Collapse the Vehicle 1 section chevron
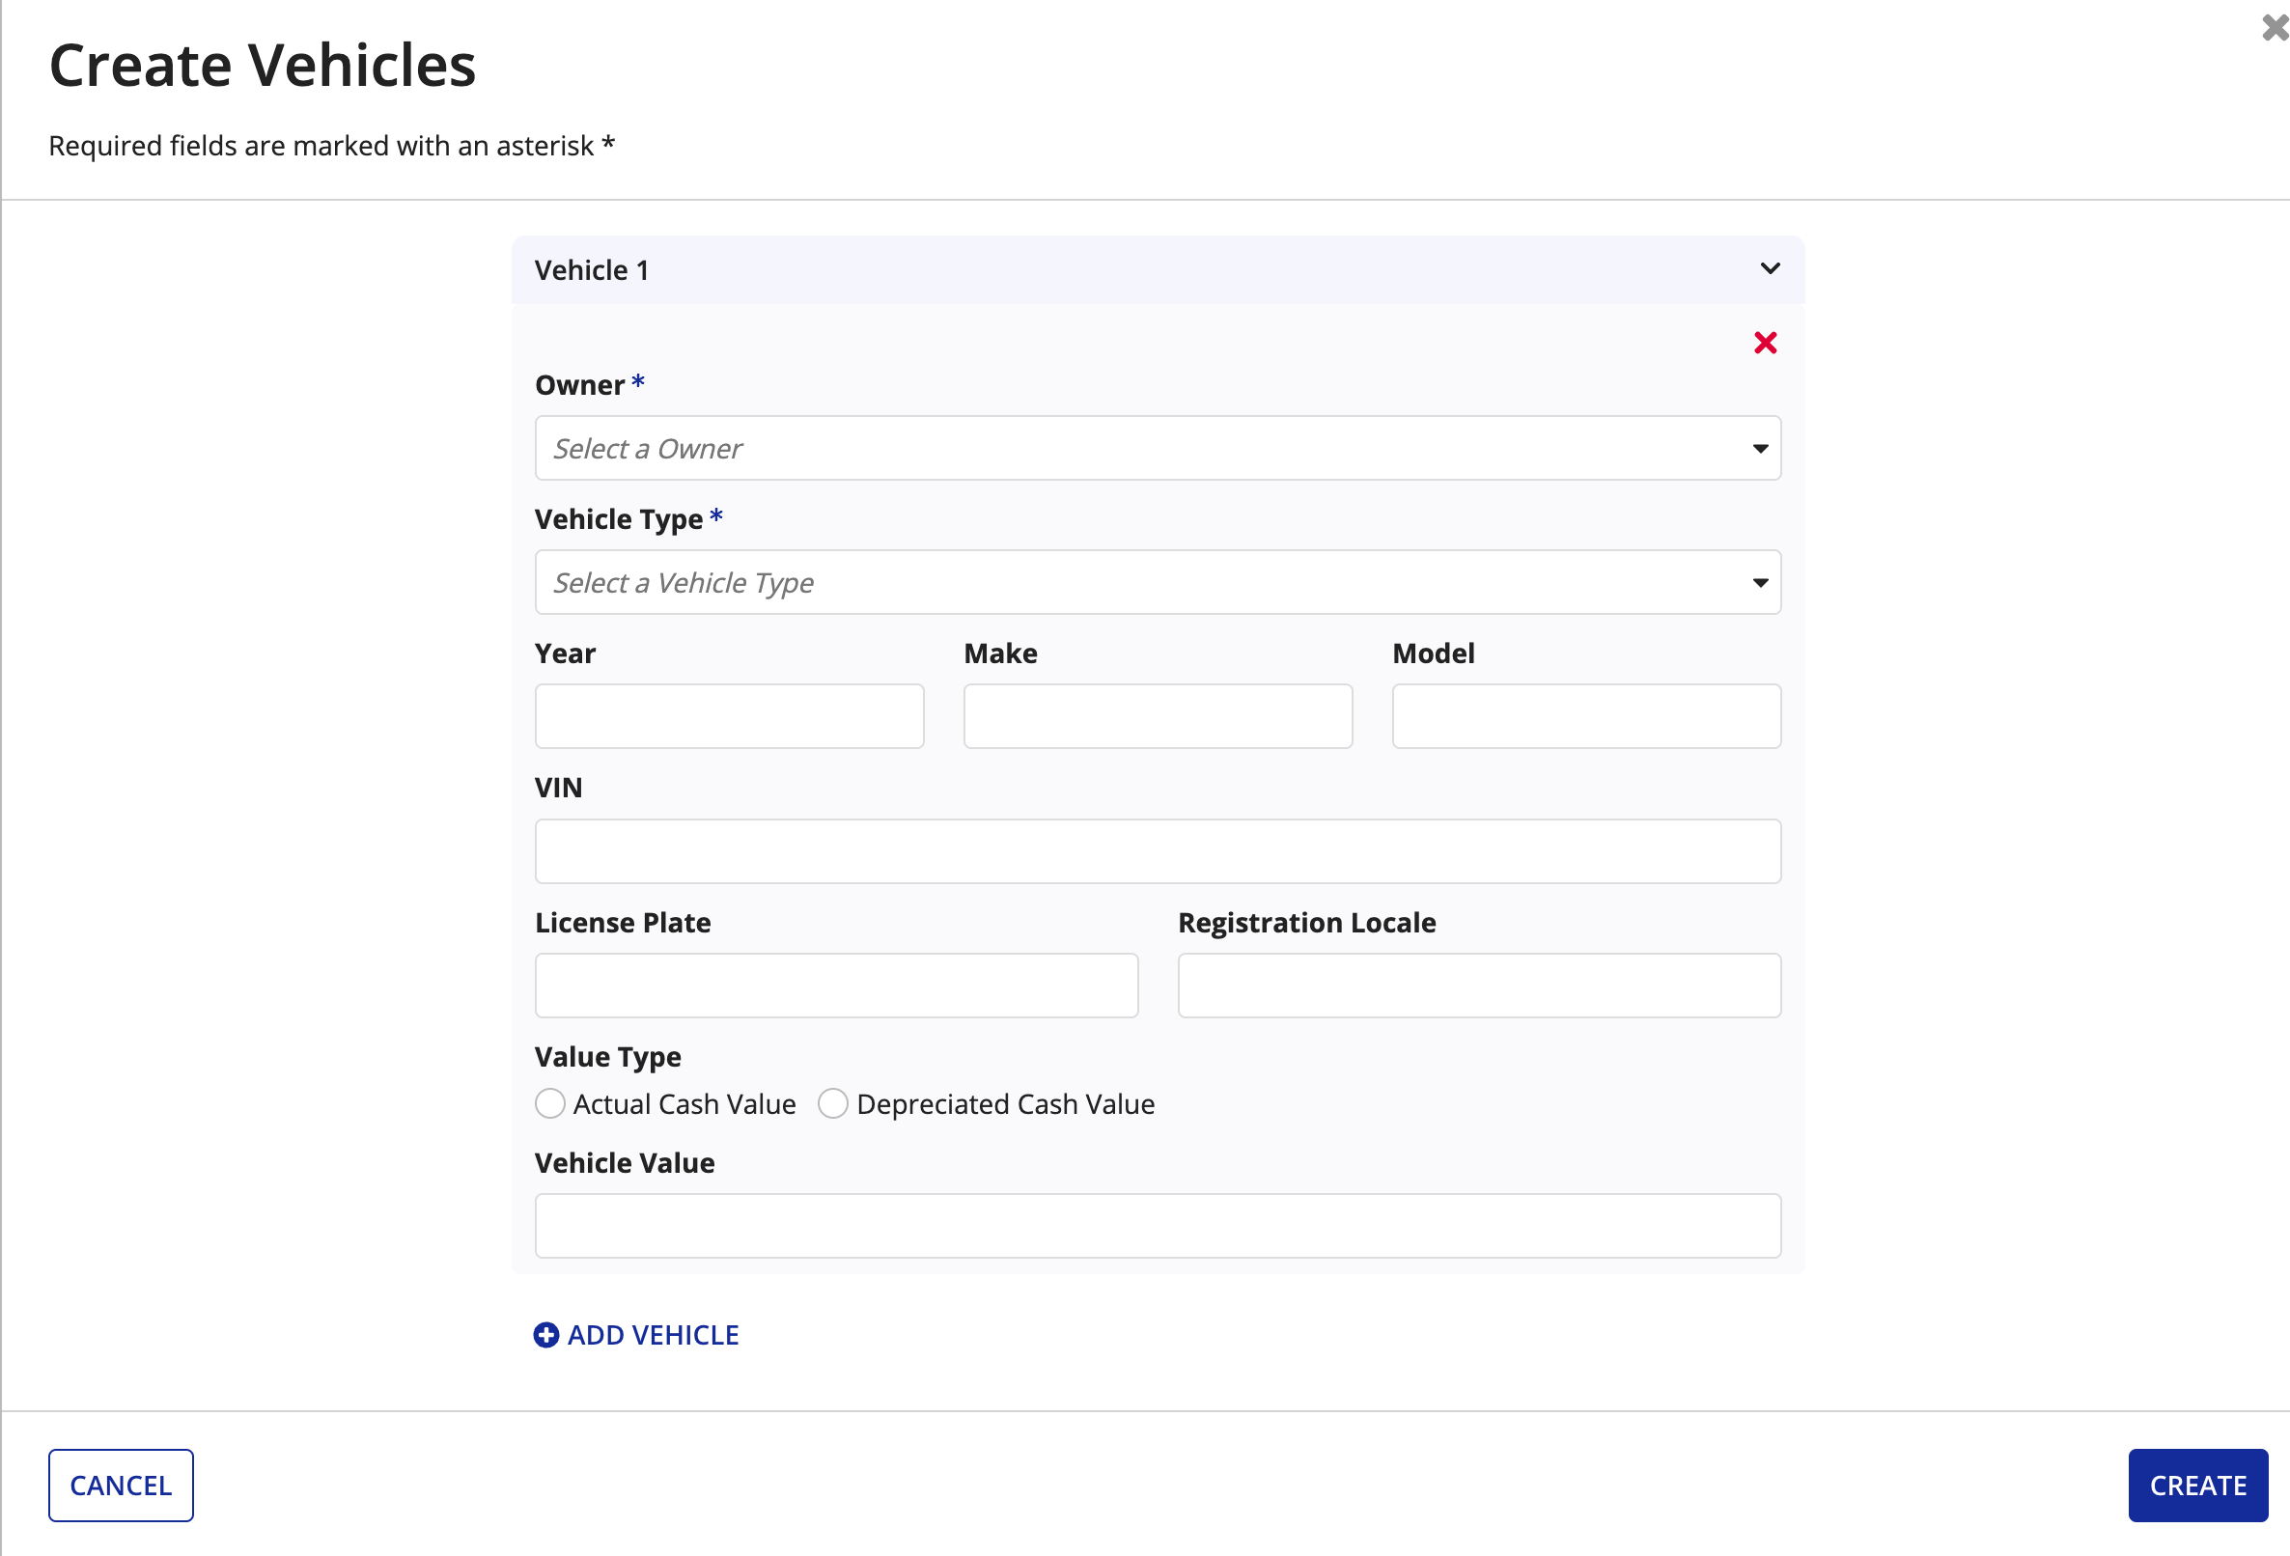Screen dimensions: 2290x1556 tap(1770, 269)
